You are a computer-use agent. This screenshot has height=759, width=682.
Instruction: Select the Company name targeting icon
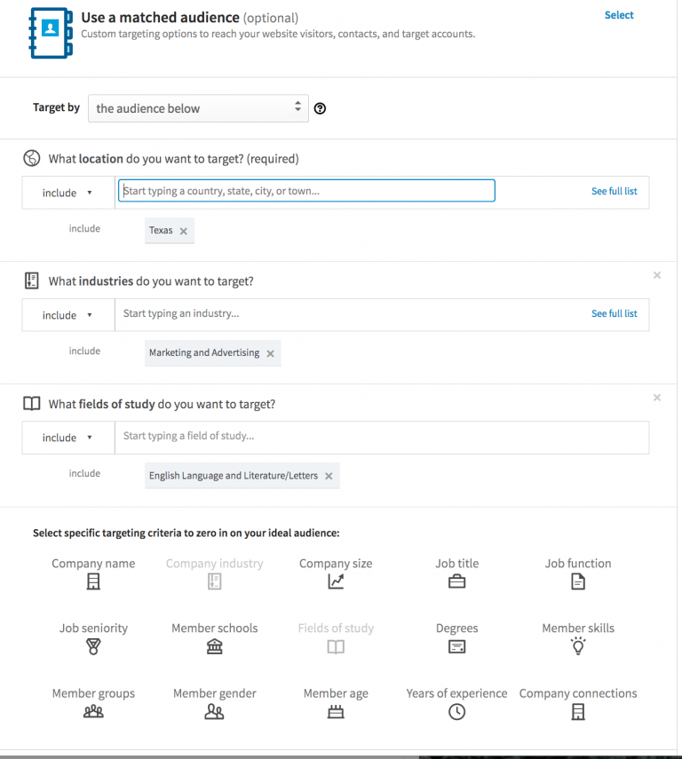93,581
